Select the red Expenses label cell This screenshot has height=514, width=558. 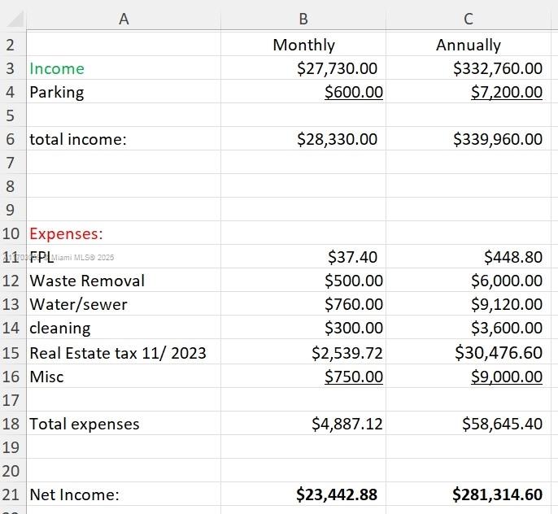pos(66,234)
